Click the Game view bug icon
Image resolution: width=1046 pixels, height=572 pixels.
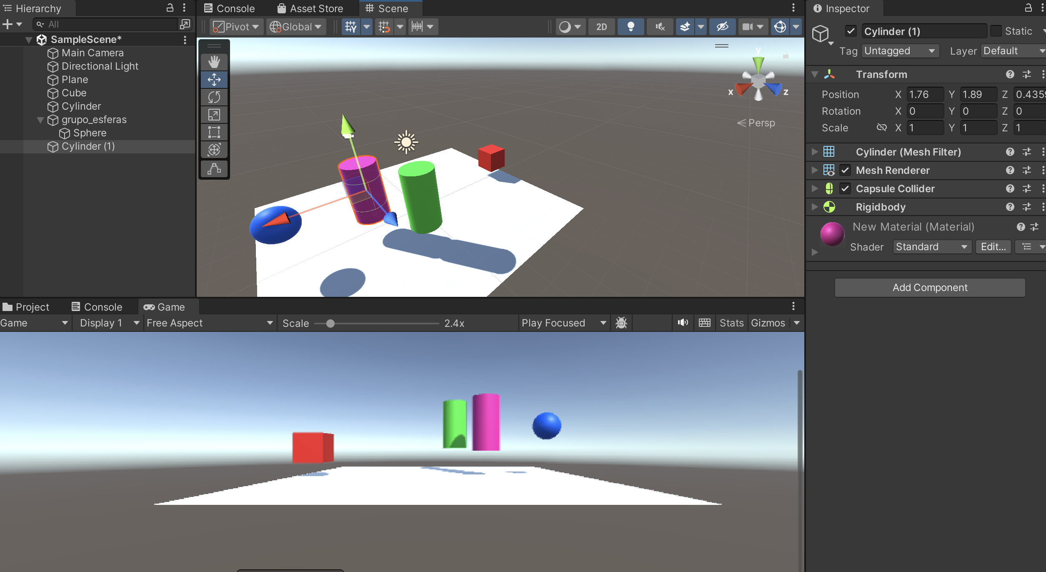(621, 323)
